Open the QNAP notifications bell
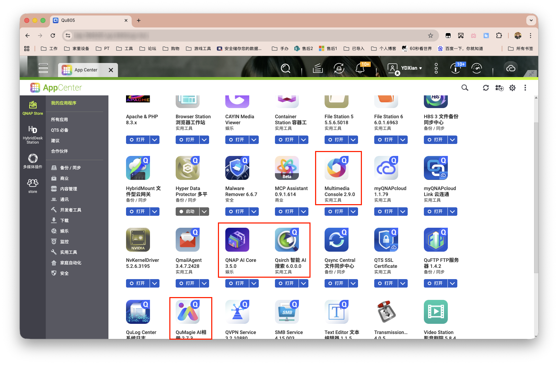This screenshot has width=558, height=365. 360,68
